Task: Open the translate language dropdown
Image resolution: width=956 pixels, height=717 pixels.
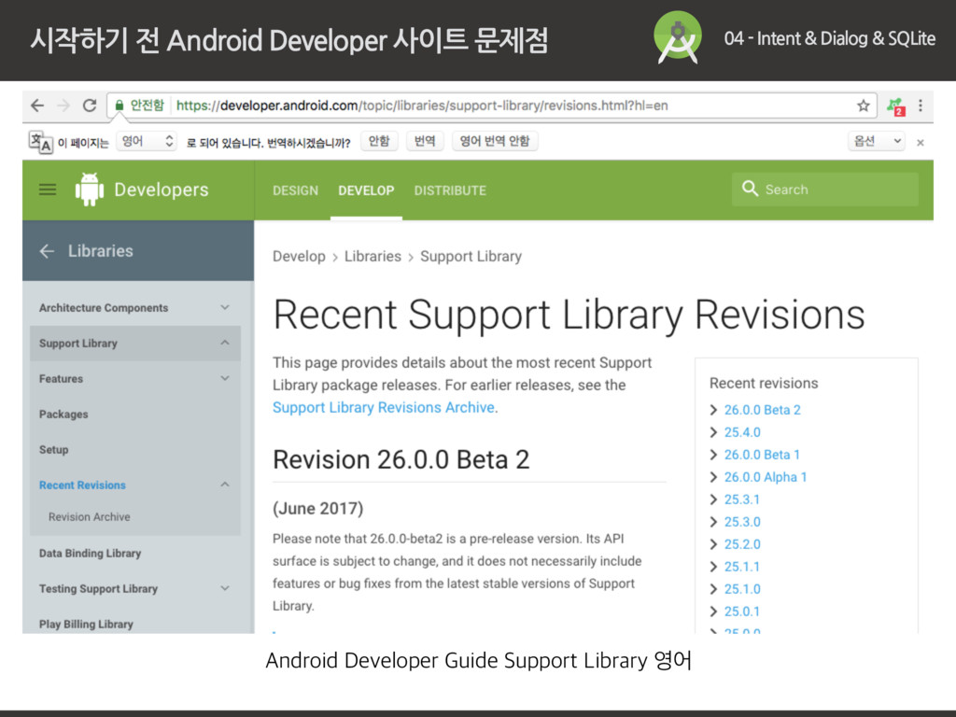Action: pyautogui.click(x=147, y=142)
